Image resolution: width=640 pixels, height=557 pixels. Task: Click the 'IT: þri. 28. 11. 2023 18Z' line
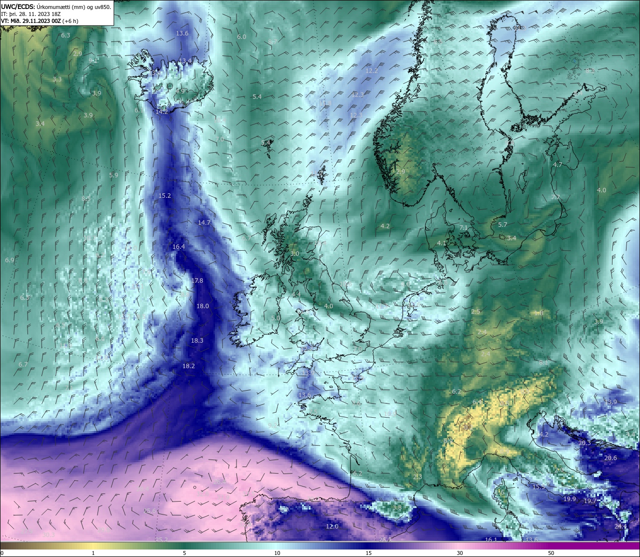pyautogui.click(x=29, y=14)
